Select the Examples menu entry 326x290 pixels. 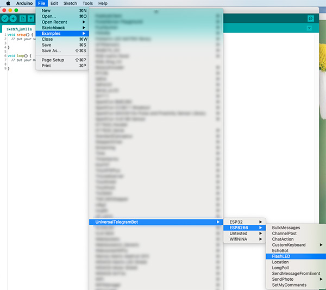tap(62, 34)
